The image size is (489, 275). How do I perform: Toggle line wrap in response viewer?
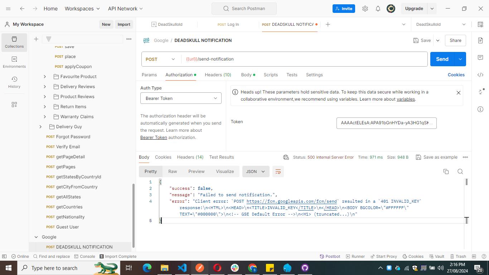(278, 172)
